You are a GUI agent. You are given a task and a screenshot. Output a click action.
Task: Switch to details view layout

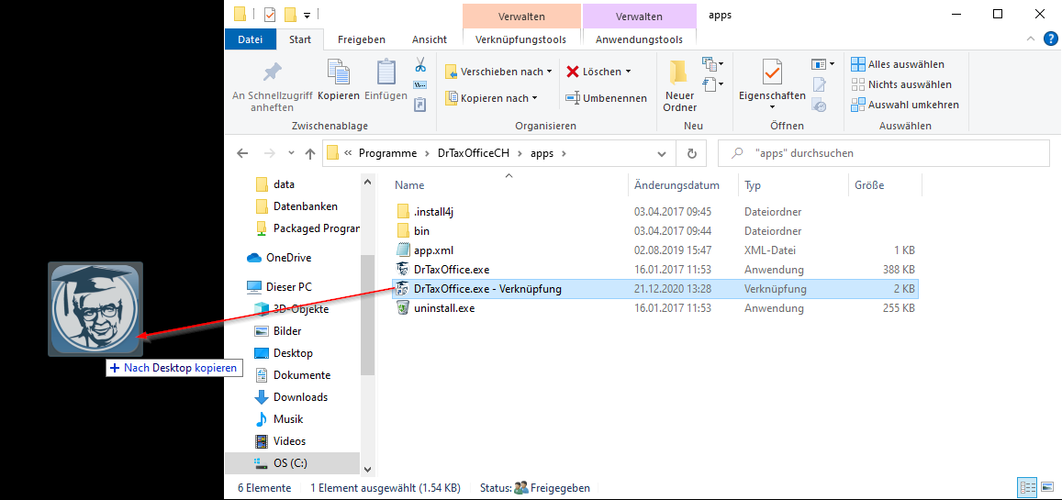tap(1027, 487)
